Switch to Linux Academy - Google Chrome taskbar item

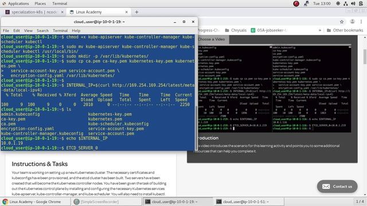pyautogui.click(x=35, y=201)
